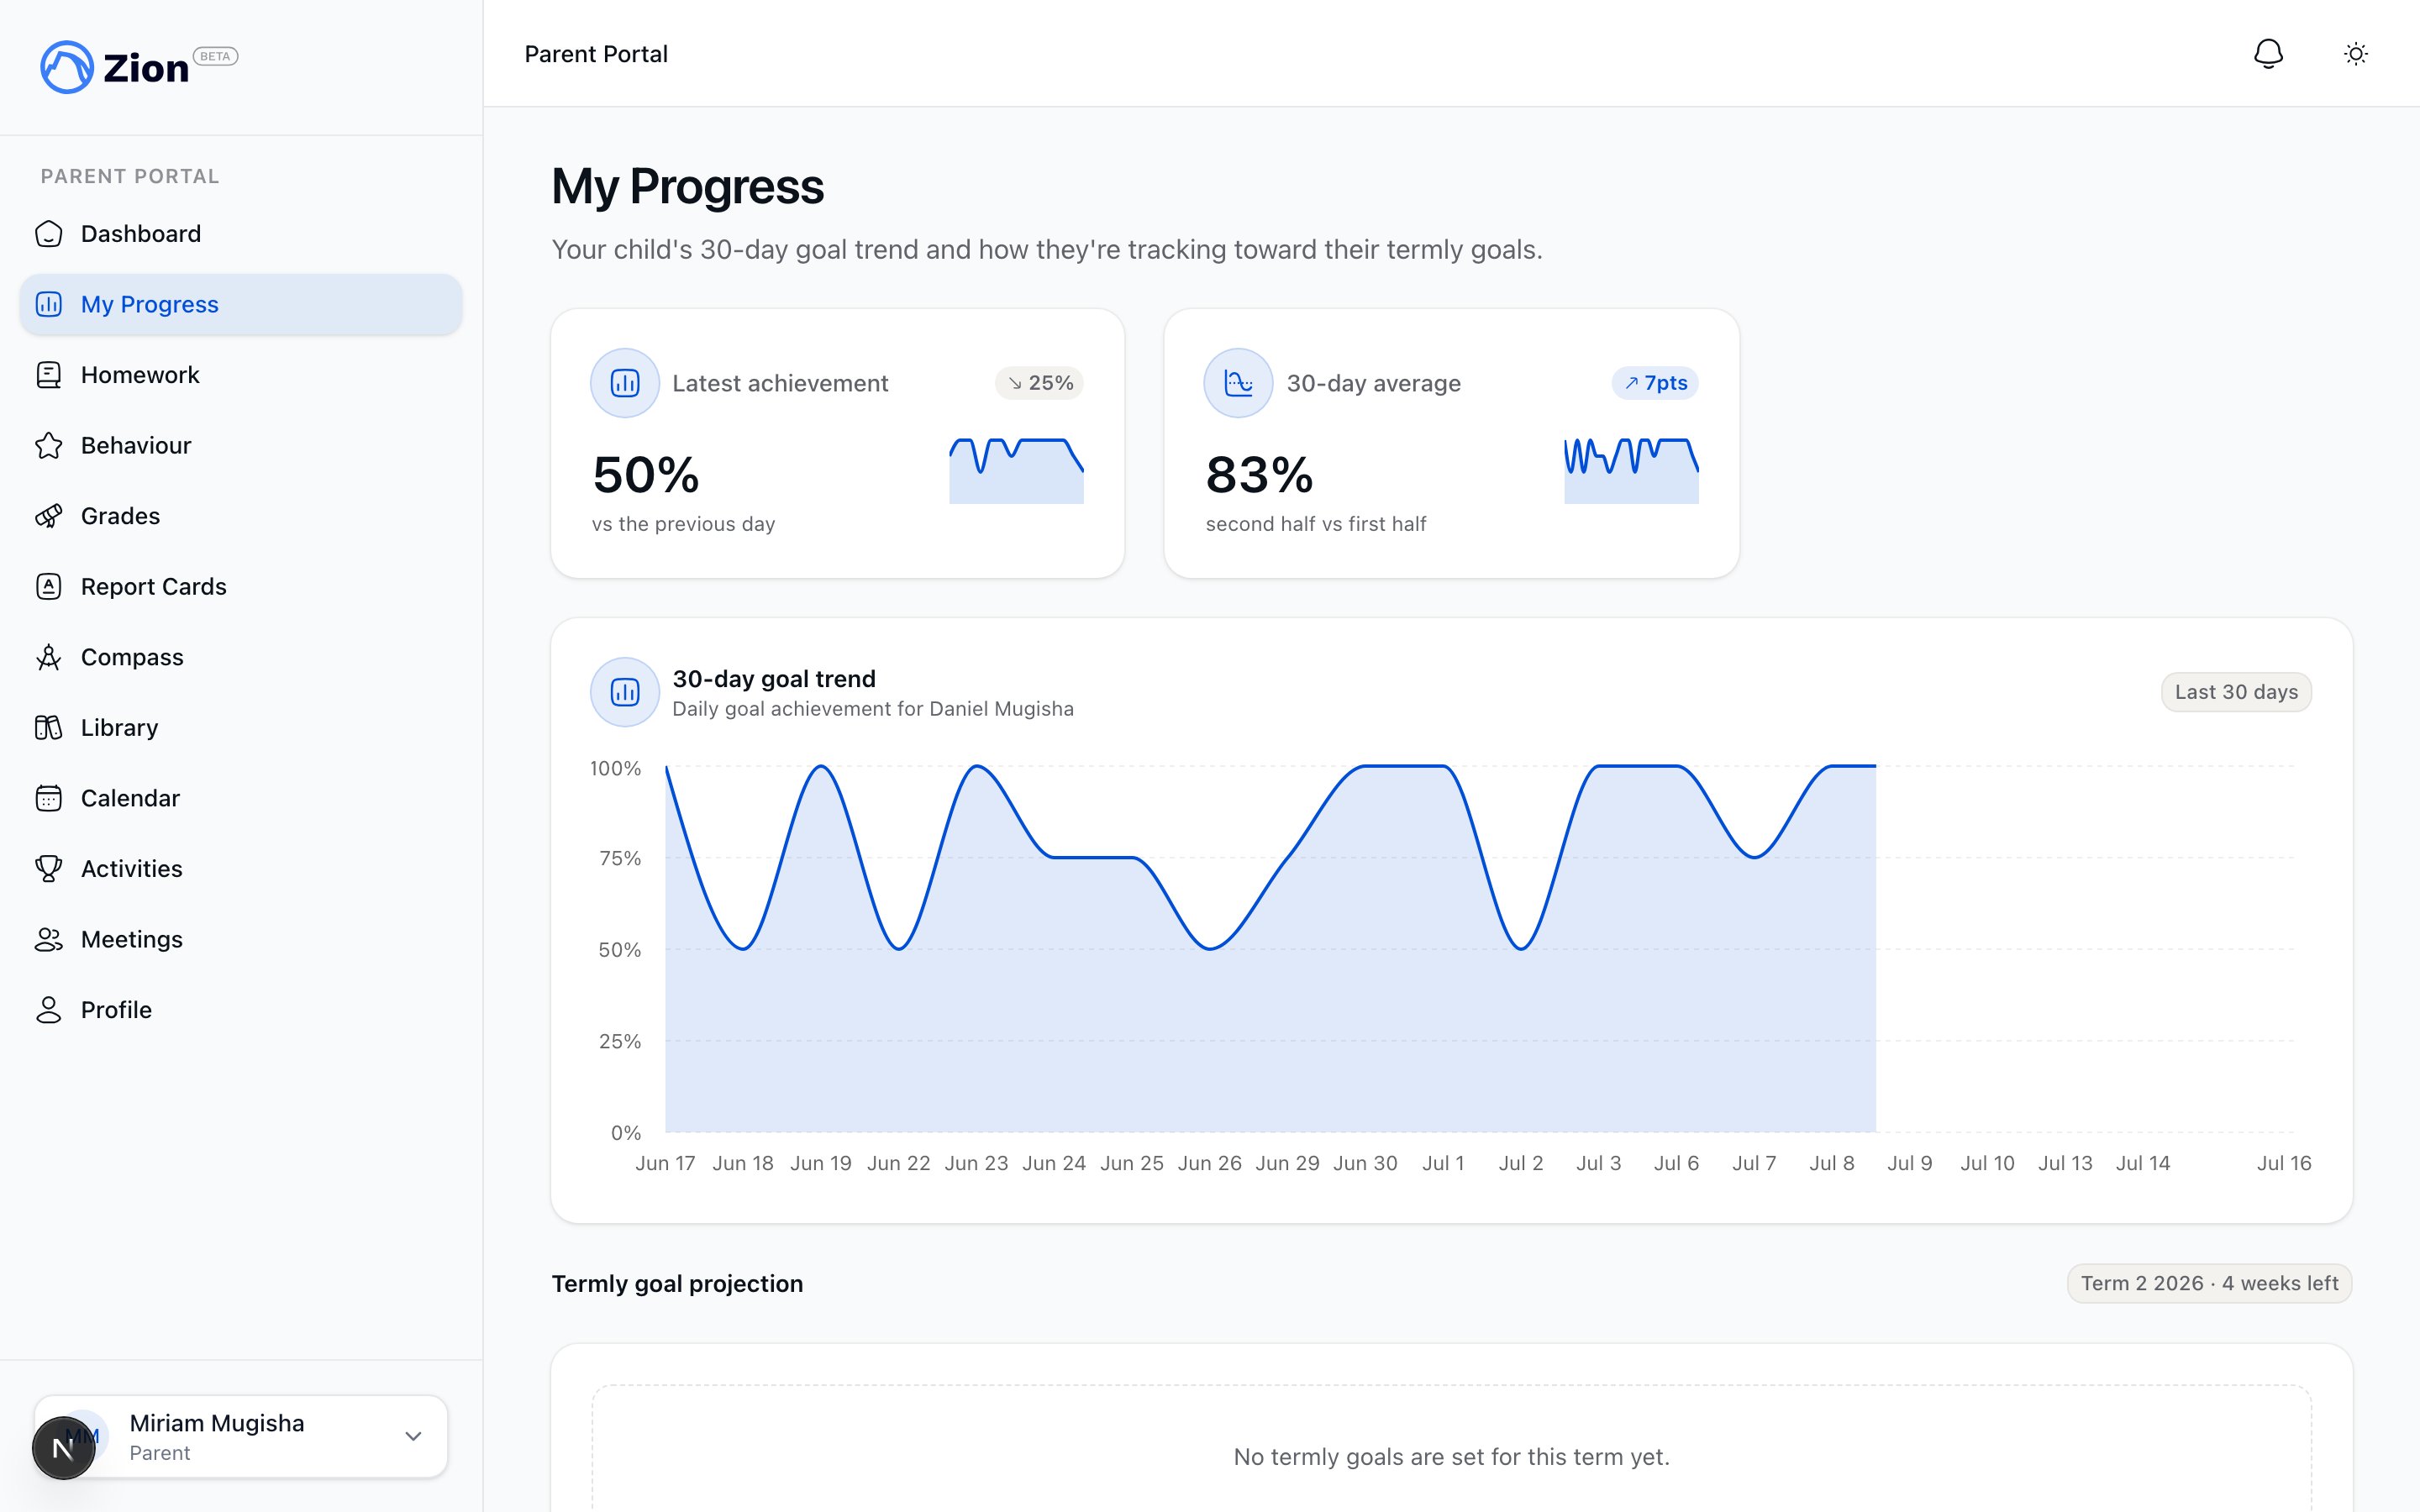Click the Grades telescope icon
Screen dimensions: 2420x1512
pos(49,516)
